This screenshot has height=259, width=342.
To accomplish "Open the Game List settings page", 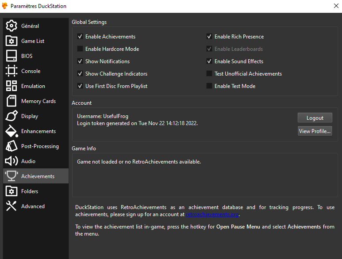I will coord(36,41).
